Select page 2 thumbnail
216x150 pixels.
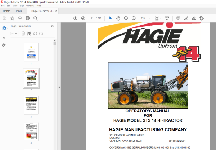coord(31,78)
